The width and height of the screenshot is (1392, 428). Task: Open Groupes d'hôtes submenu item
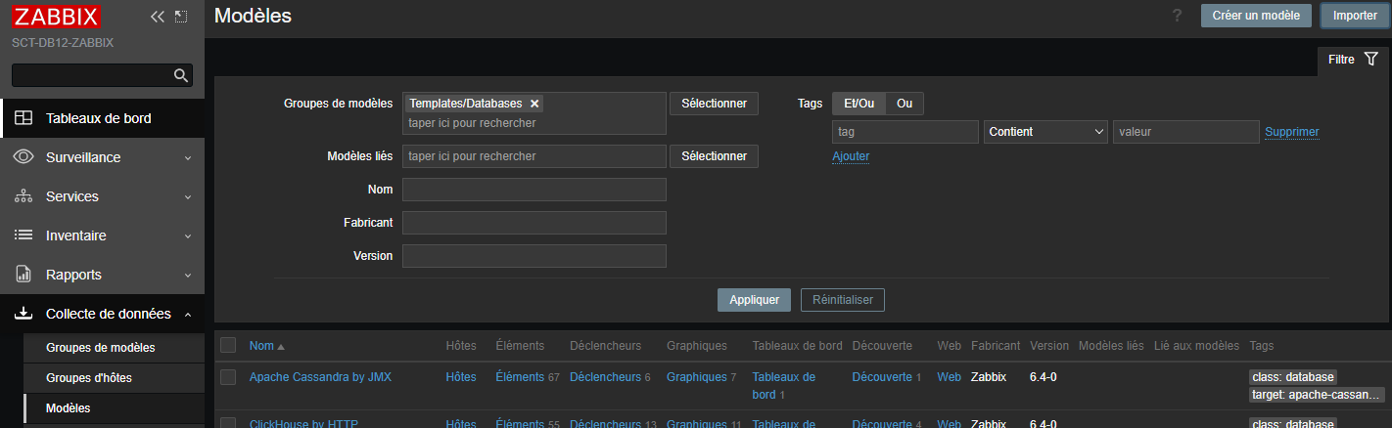point(89,377)
